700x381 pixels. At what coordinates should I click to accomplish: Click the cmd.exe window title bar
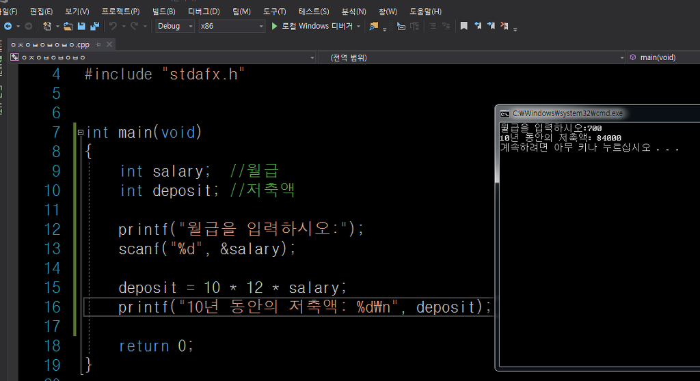tap(598, 113)
